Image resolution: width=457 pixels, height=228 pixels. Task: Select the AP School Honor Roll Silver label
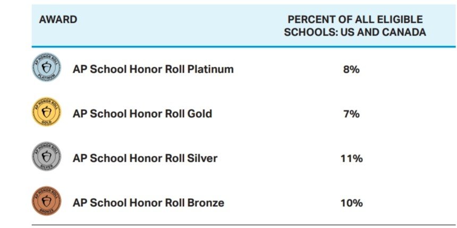click(x=145, y=158)
